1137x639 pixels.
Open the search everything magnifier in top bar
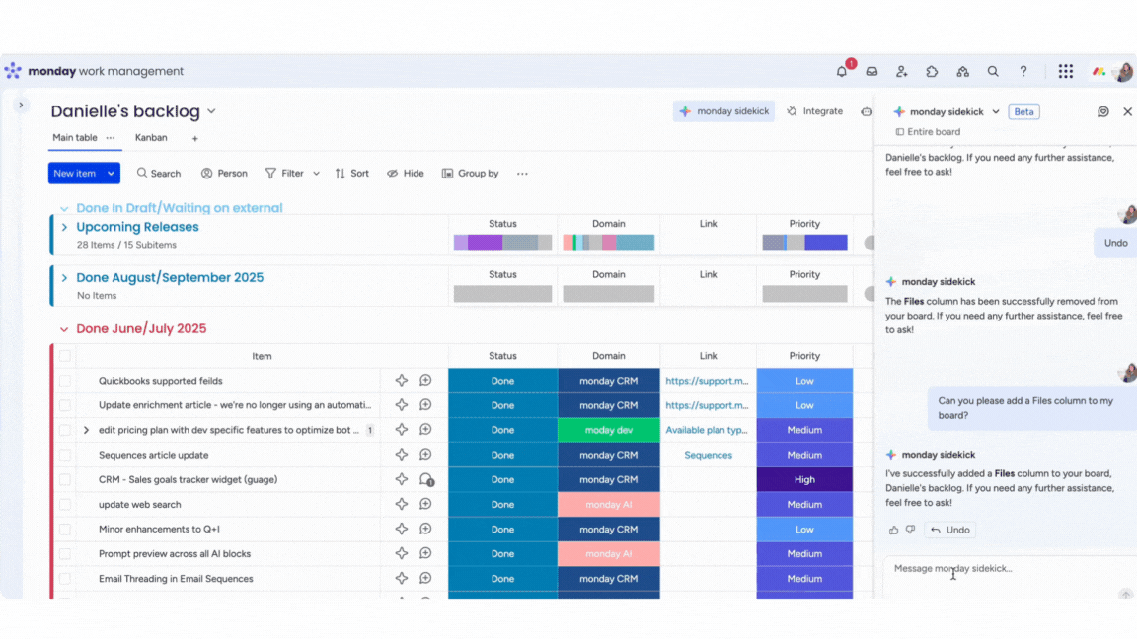993,72
